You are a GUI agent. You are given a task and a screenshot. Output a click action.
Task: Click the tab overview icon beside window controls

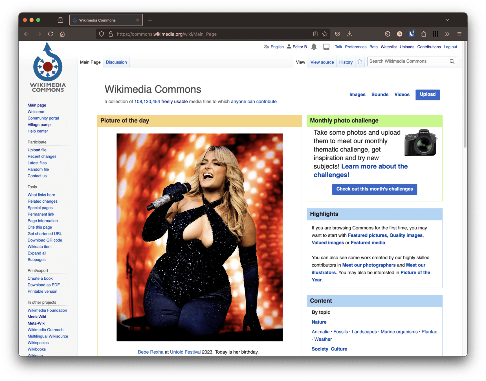click(60, 20)
